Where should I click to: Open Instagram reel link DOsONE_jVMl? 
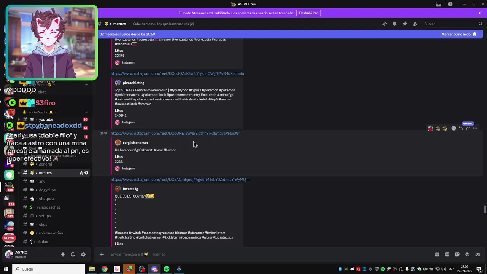click(x=176, y=134)
